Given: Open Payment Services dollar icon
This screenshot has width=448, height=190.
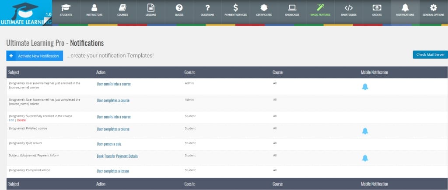Looking at the screenshot, I should tap(235, 8).
